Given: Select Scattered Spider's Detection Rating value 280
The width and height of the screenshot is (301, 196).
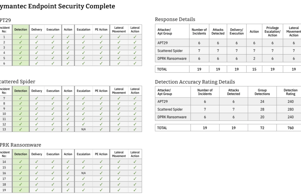Looking at the screenshot, I should tap(290, 109).
